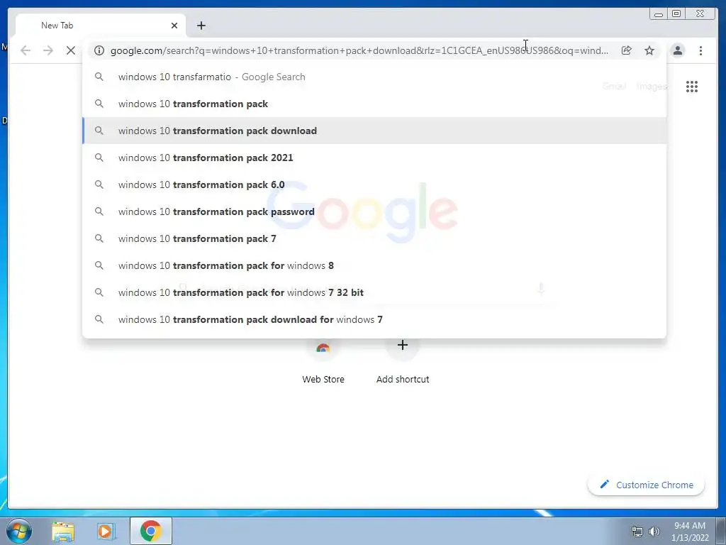Restore down the Chrome window
Viewport: 726px width, 545px height.
[x=676, y=14]
